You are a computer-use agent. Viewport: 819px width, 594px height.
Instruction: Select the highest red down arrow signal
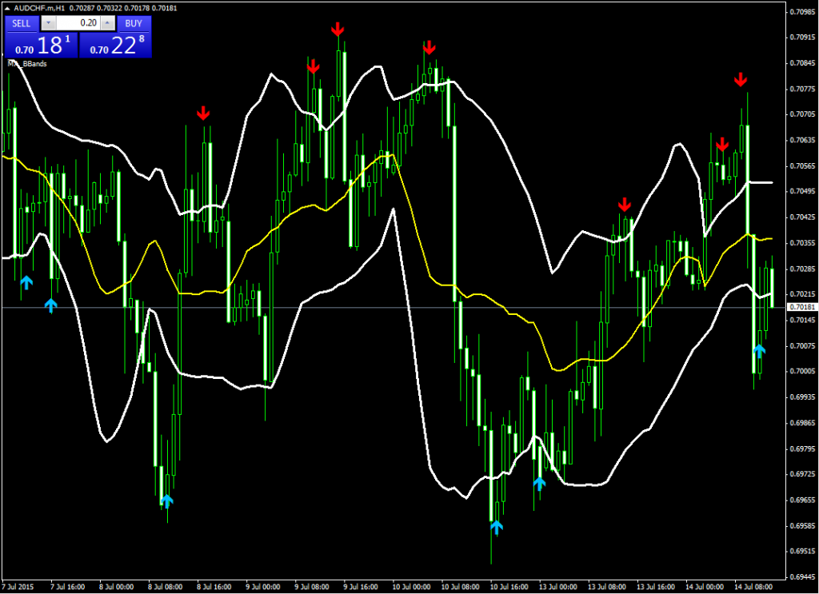pyautogui.click(x=338, y=29)
